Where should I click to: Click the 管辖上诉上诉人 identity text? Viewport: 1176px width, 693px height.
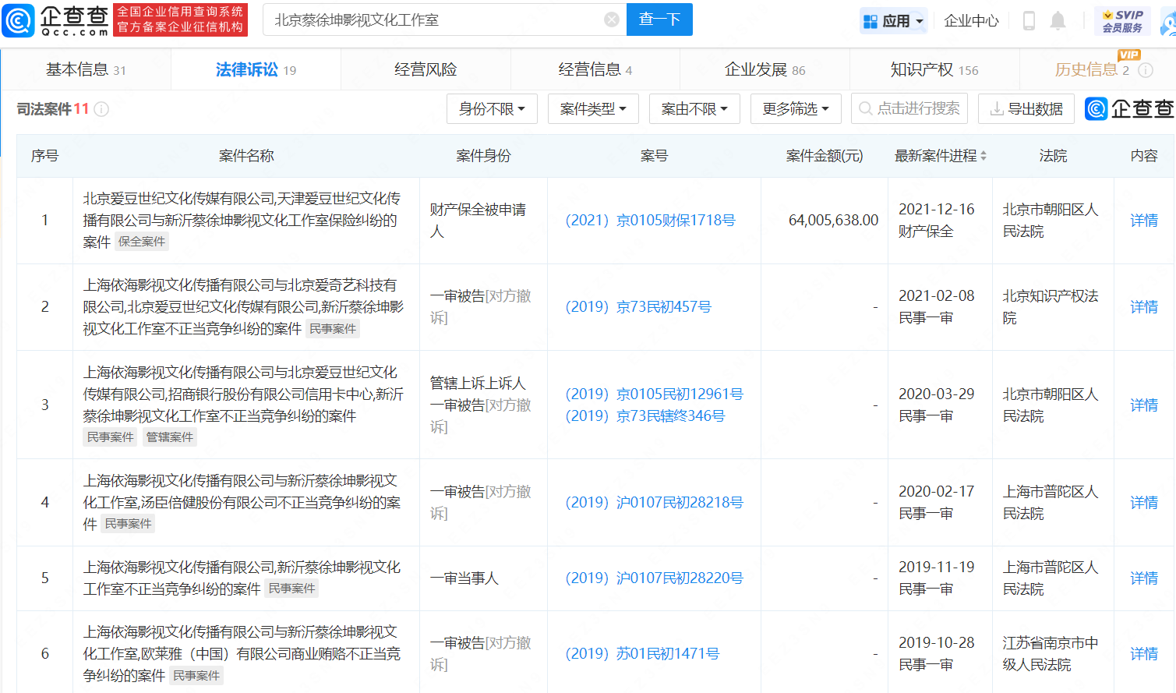[x=478, y=384]
